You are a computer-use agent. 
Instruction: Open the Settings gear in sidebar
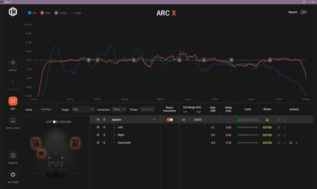tap(13, 175)
